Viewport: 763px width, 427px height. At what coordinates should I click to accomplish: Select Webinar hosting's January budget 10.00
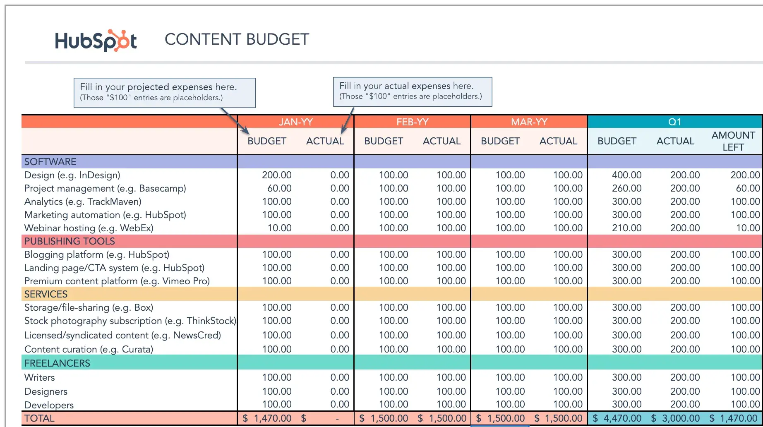point(279,228)
